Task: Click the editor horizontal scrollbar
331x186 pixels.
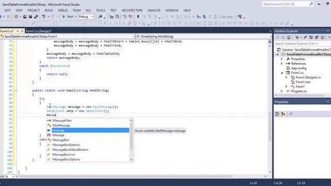Action: 126,176
